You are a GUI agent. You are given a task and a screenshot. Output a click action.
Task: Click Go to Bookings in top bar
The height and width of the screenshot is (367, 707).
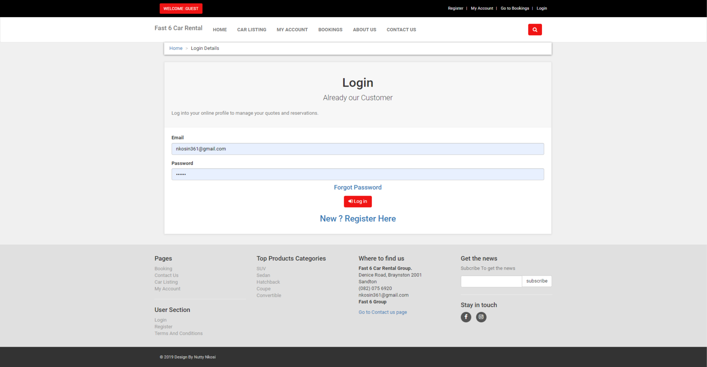point(514,8)
